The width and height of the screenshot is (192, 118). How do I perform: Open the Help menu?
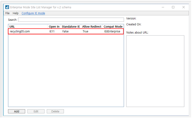15,13
